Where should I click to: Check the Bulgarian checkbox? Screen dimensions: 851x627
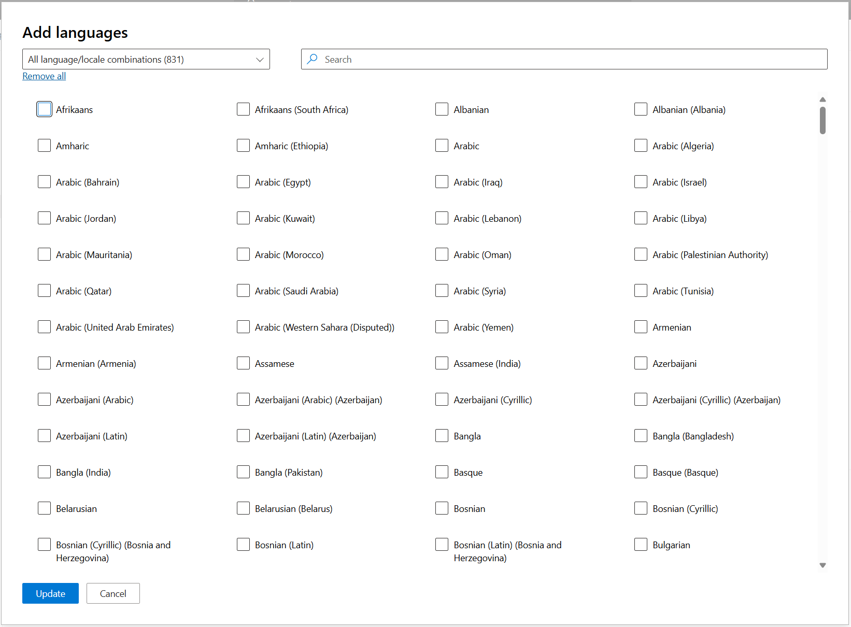641,545
